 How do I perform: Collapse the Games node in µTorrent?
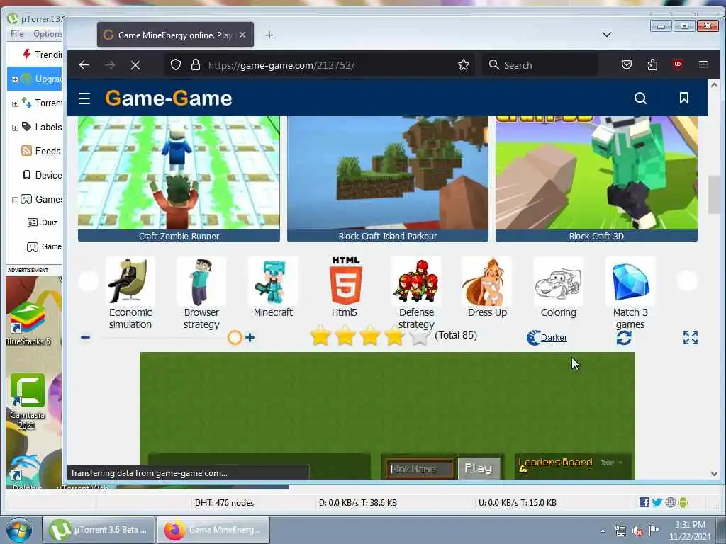click(15, 200)
